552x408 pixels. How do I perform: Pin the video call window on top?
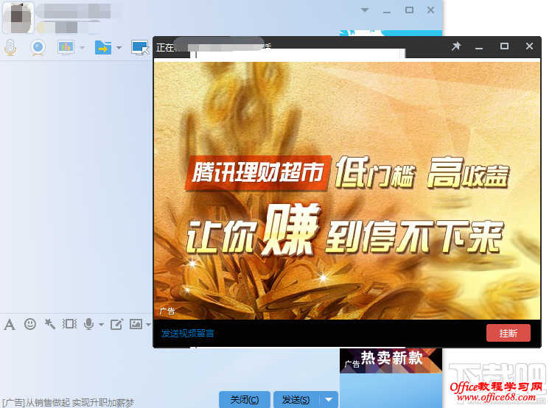click(456, 46)
